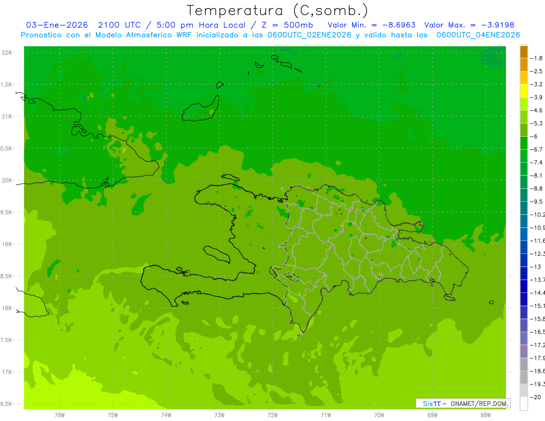
Task: Click the "18N" latitude label
Action: pyautogui.click(x=8, y=308)
